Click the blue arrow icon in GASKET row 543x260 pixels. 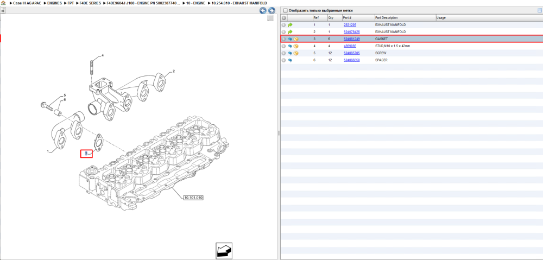pos(290,39)
